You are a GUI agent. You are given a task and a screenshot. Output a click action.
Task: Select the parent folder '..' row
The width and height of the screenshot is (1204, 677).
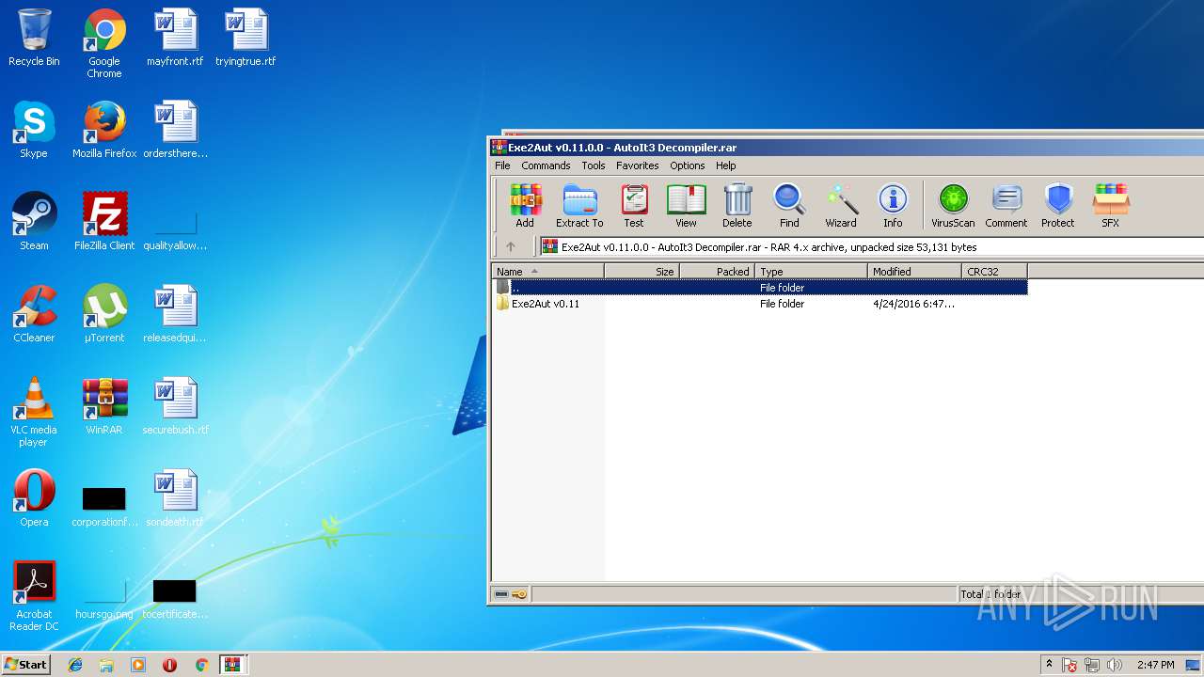tap(760, 288)
